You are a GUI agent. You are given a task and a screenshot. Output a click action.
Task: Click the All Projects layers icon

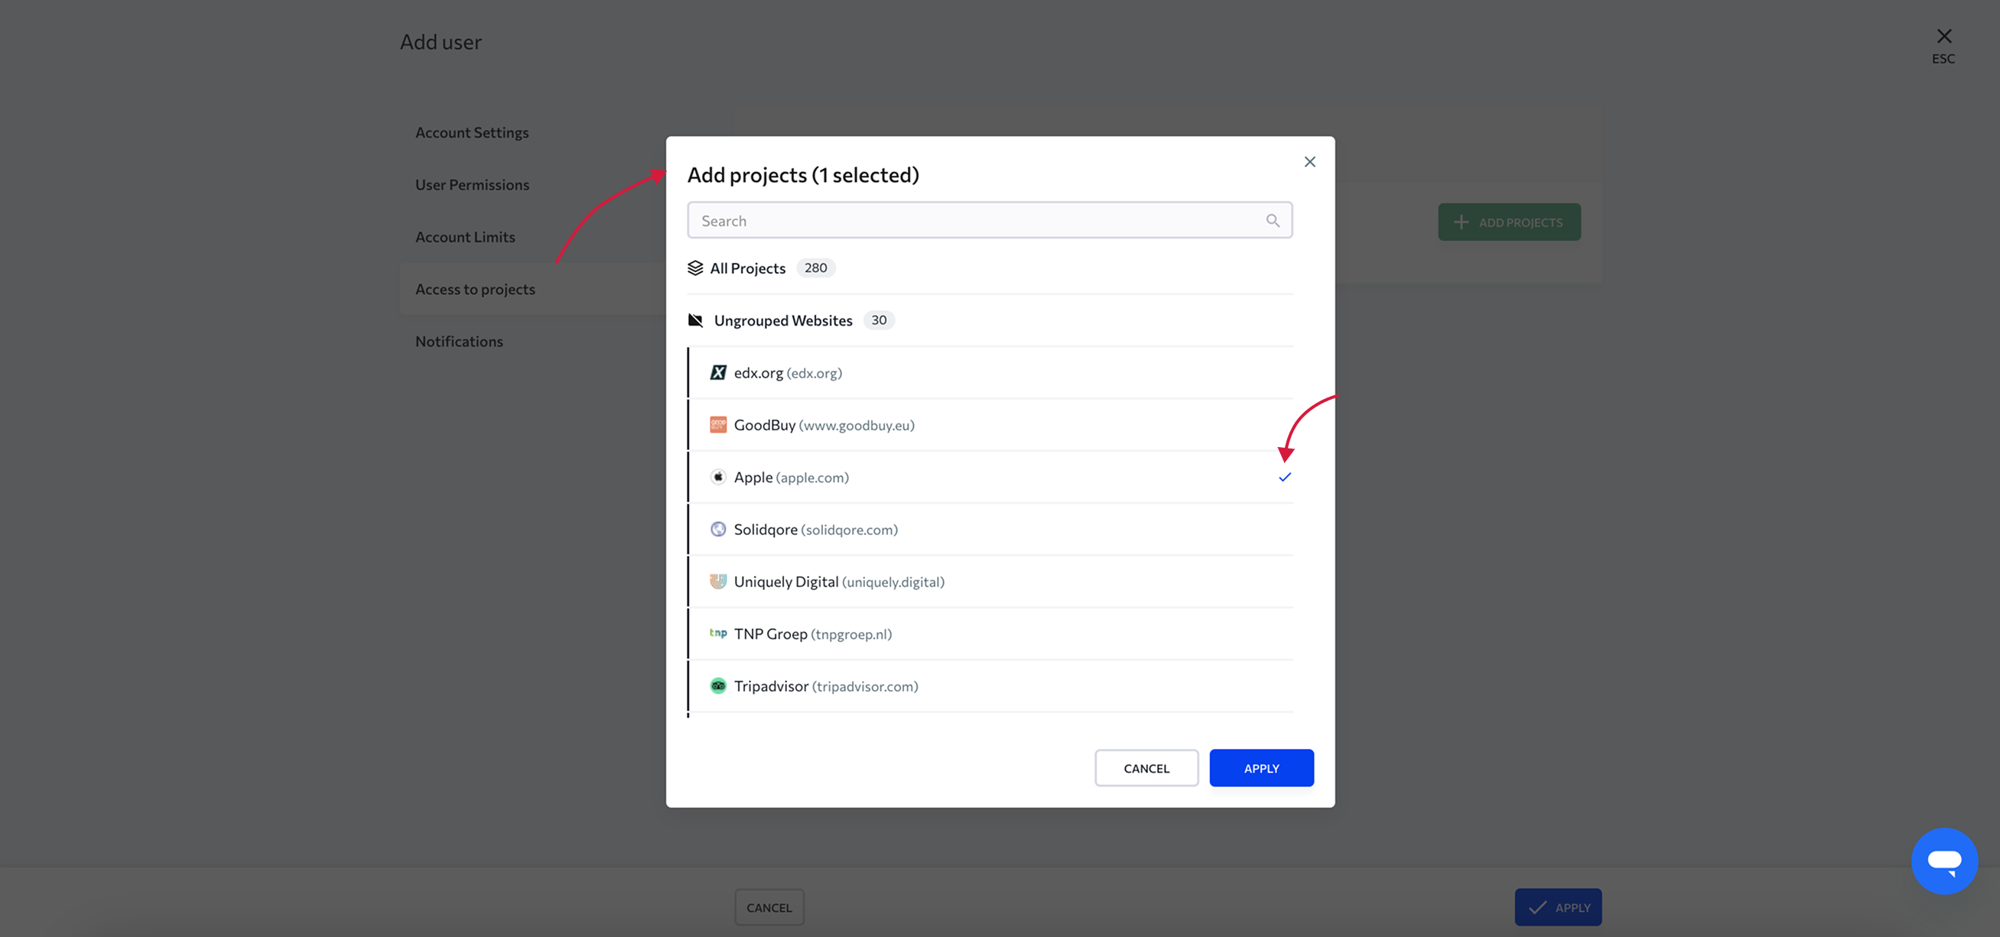[695, 267]
